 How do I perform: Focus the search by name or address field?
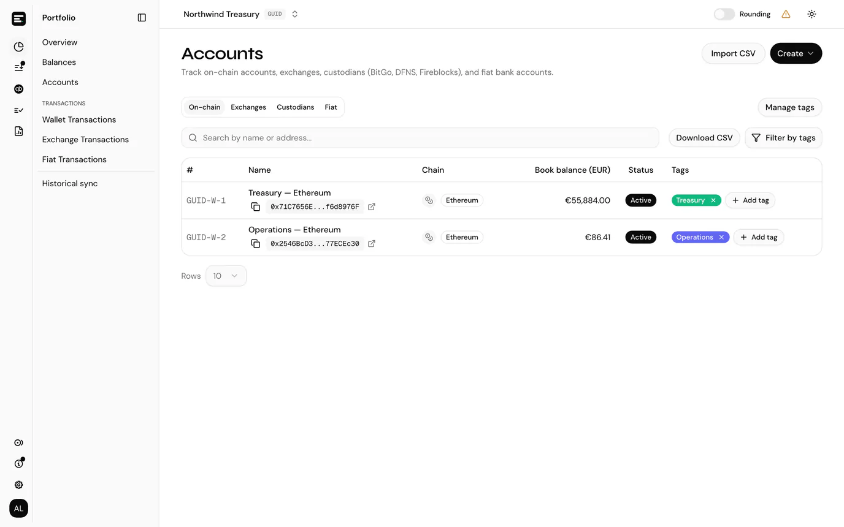tap(420, 138)
